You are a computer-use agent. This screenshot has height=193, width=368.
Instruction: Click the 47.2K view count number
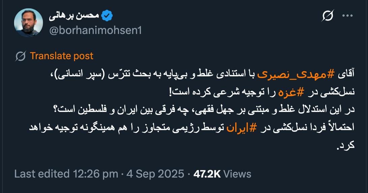207,174
